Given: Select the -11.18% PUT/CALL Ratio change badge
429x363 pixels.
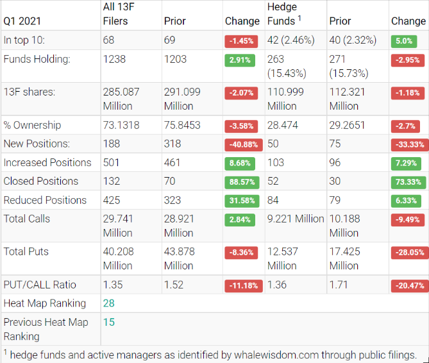Looking at the screenshot, I should (x=241, y=285).
